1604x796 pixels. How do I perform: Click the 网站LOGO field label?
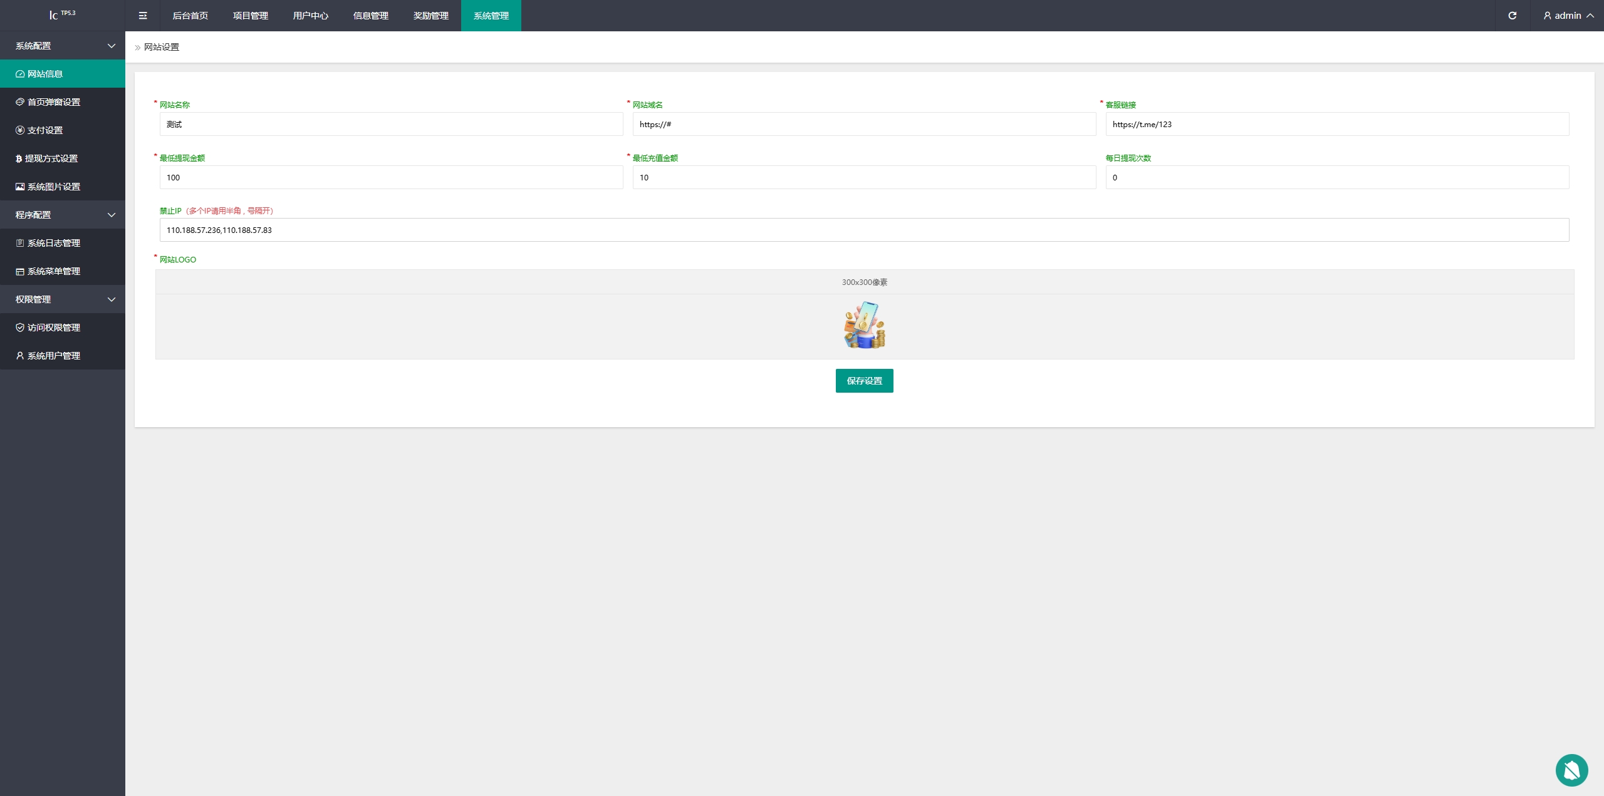(178, 259)
